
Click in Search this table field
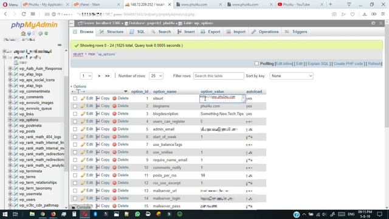click(x=219, y=75)
